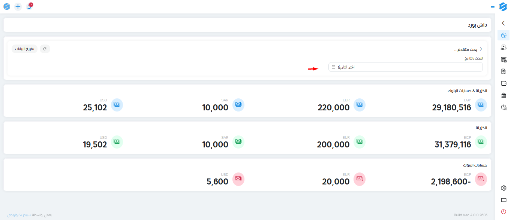The image size is (511, 220).
Task: Click the EGP treasury green money icon
Action: coord(481,141)
